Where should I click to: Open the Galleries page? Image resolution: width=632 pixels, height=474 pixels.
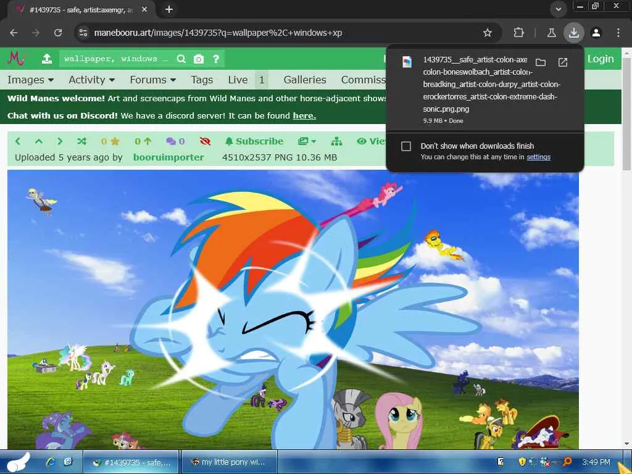click(305, 80)
